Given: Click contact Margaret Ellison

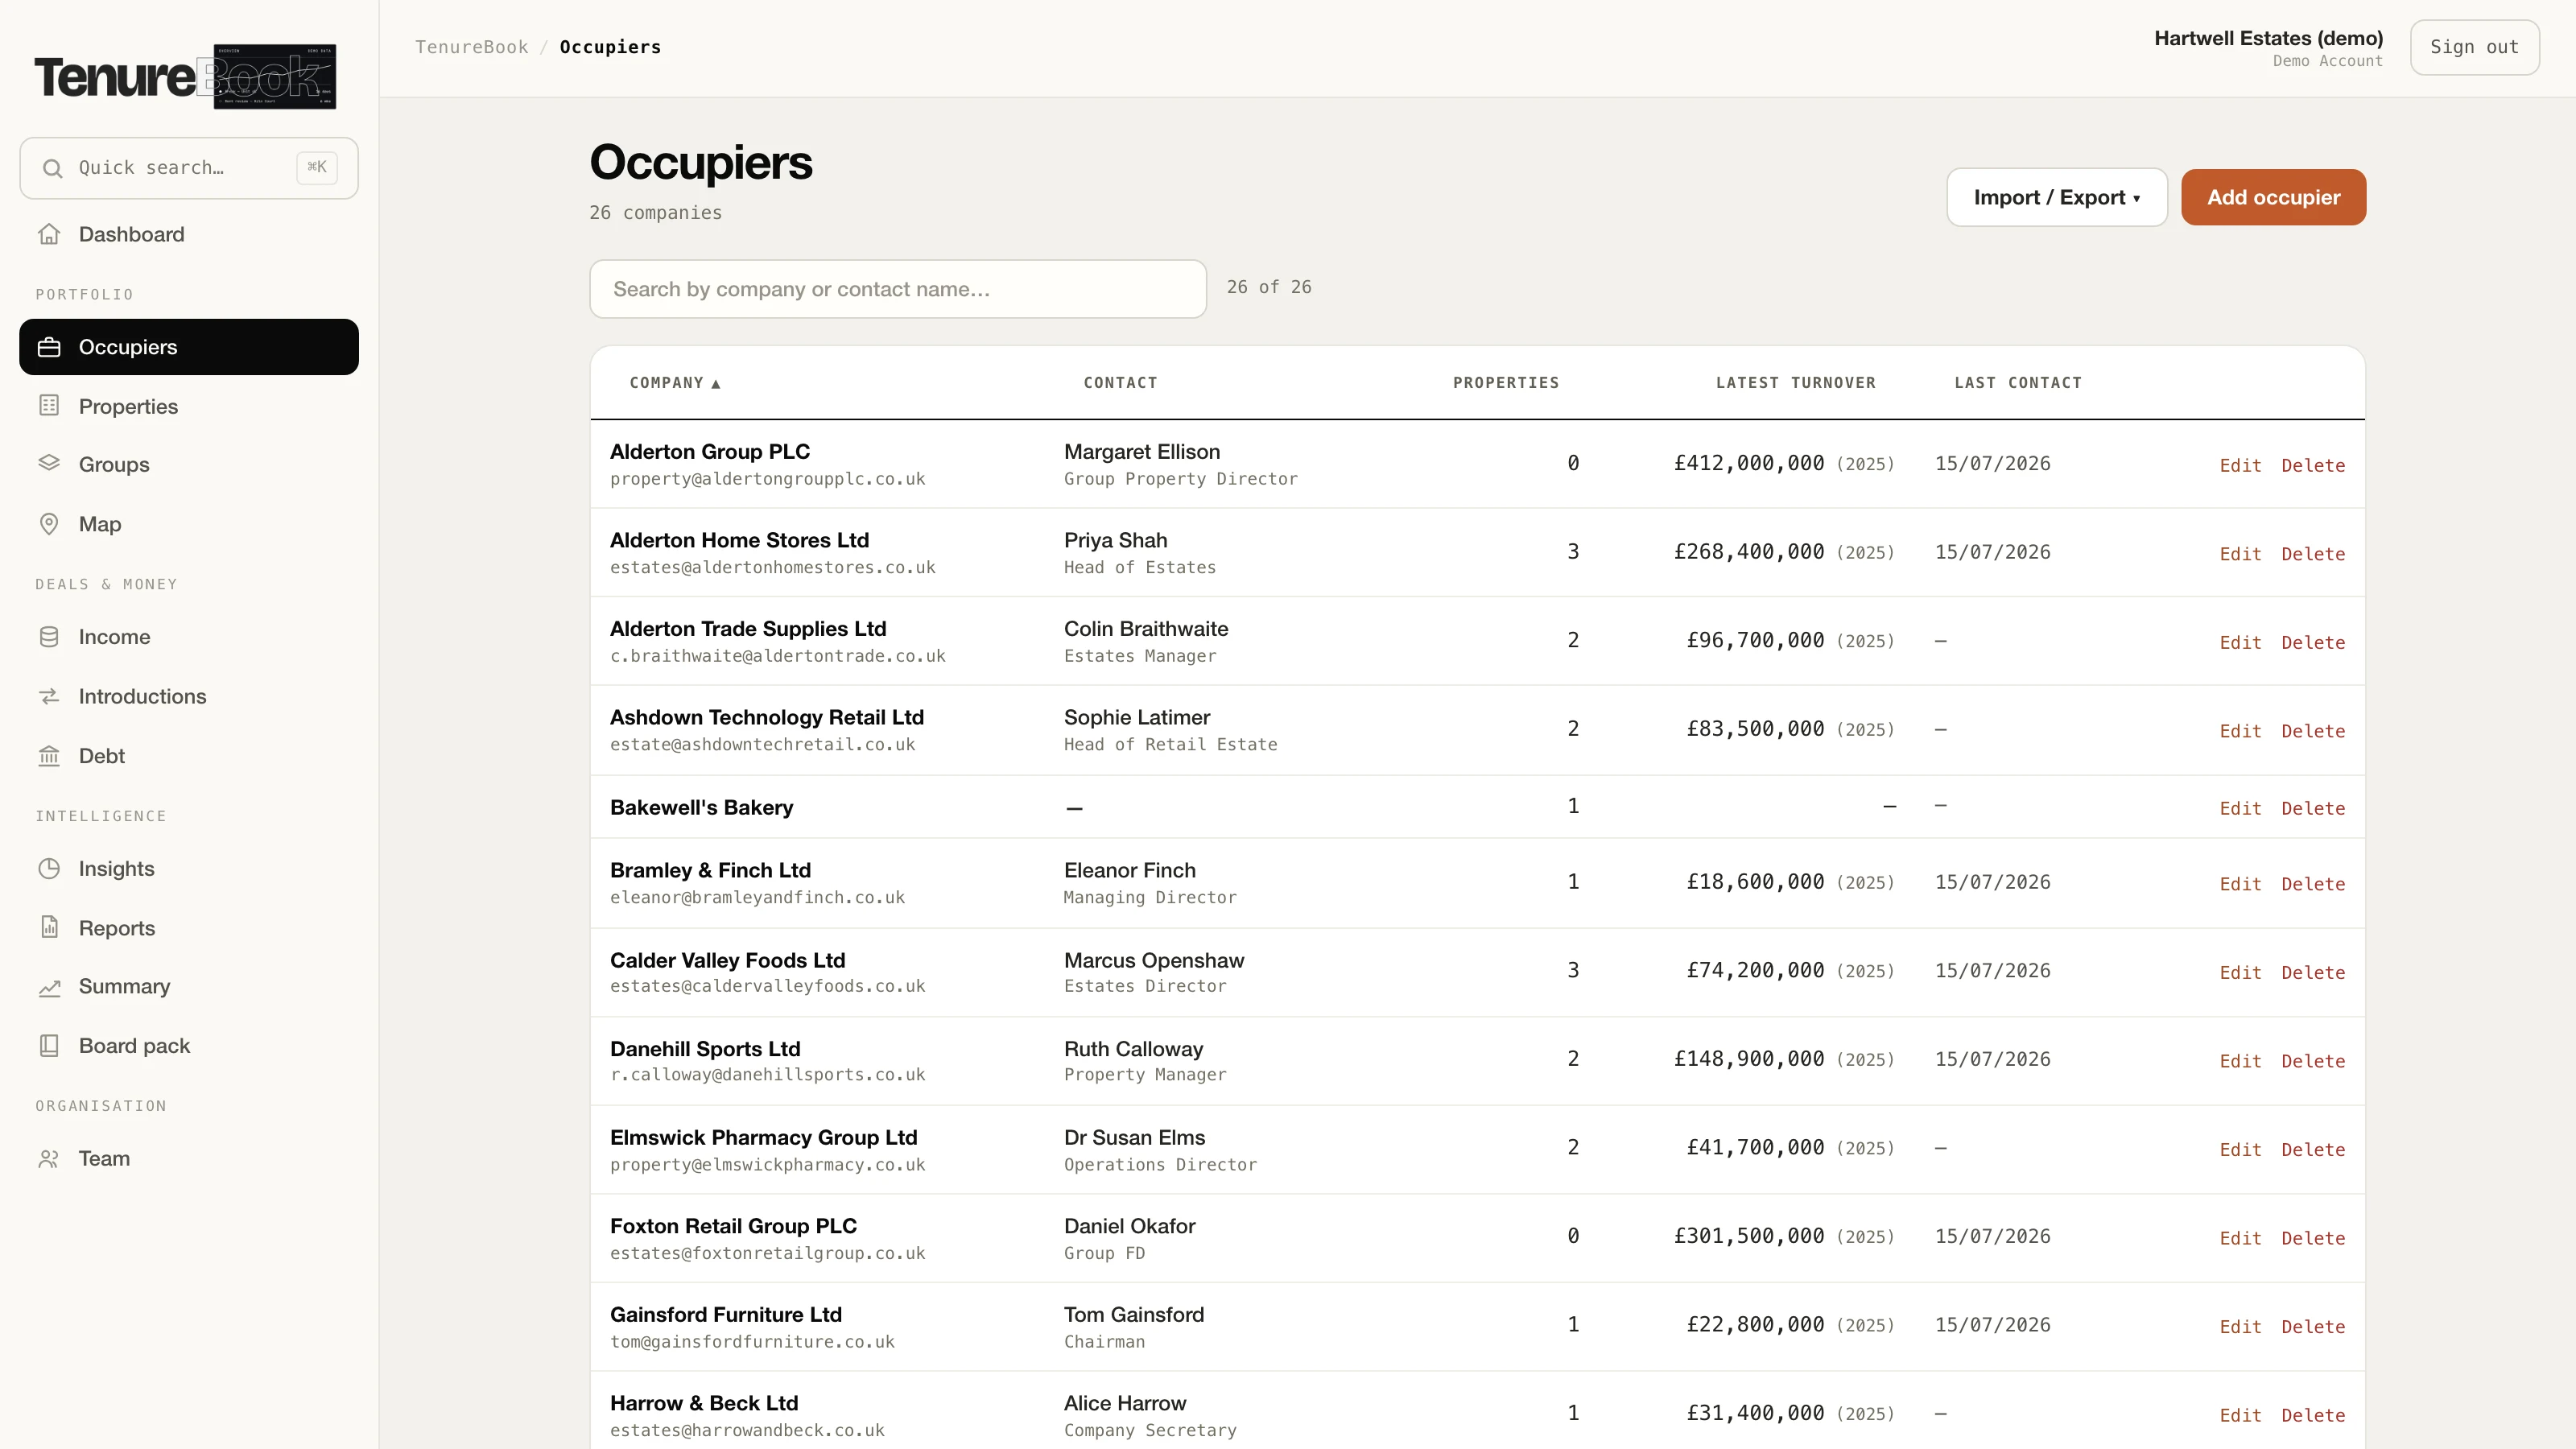Looking at the screenshot, I should pyautogui.click(x=1142, y=452).
